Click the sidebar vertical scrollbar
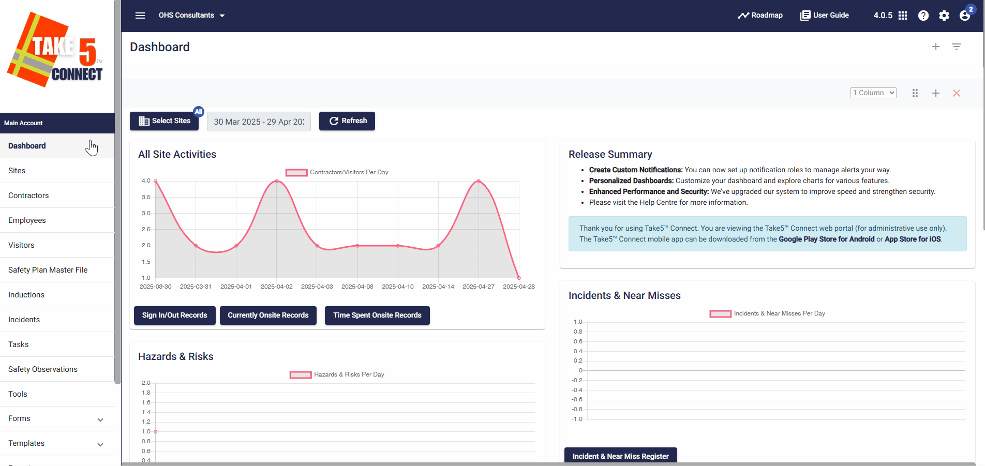 [117, 191]
